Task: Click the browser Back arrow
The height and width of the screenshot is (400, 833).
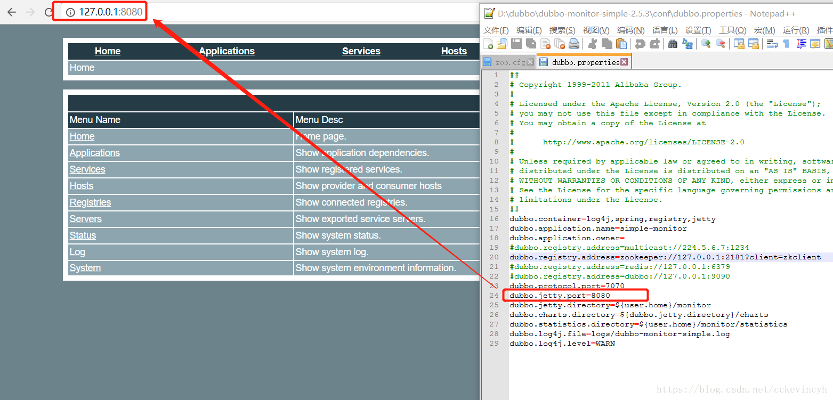Action: (x=12, y=12)
